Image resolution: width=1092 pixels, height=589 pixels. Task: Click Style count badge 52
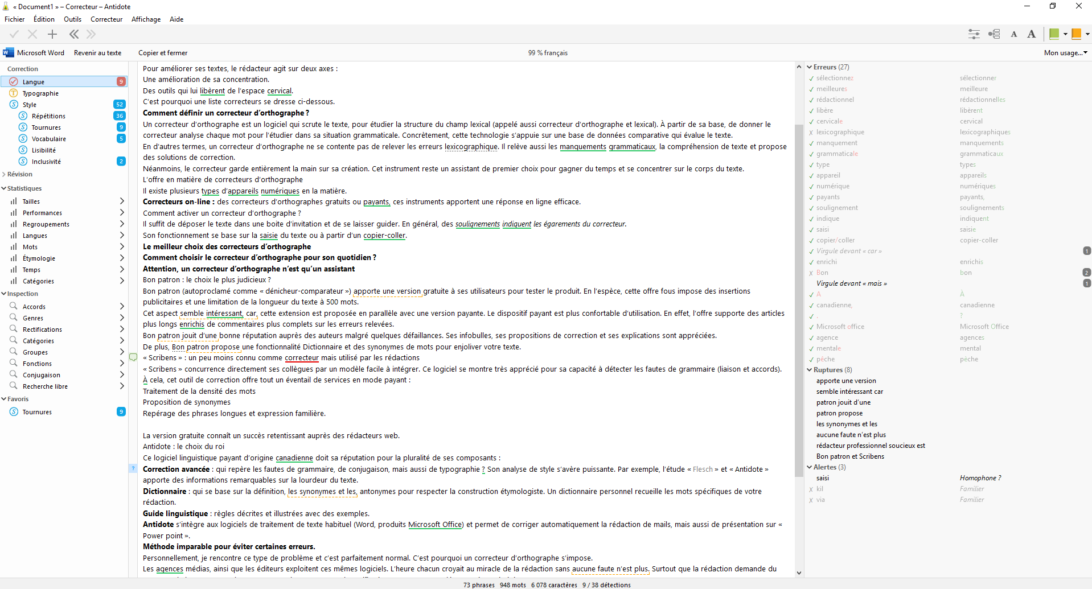(x=120, y=104)
